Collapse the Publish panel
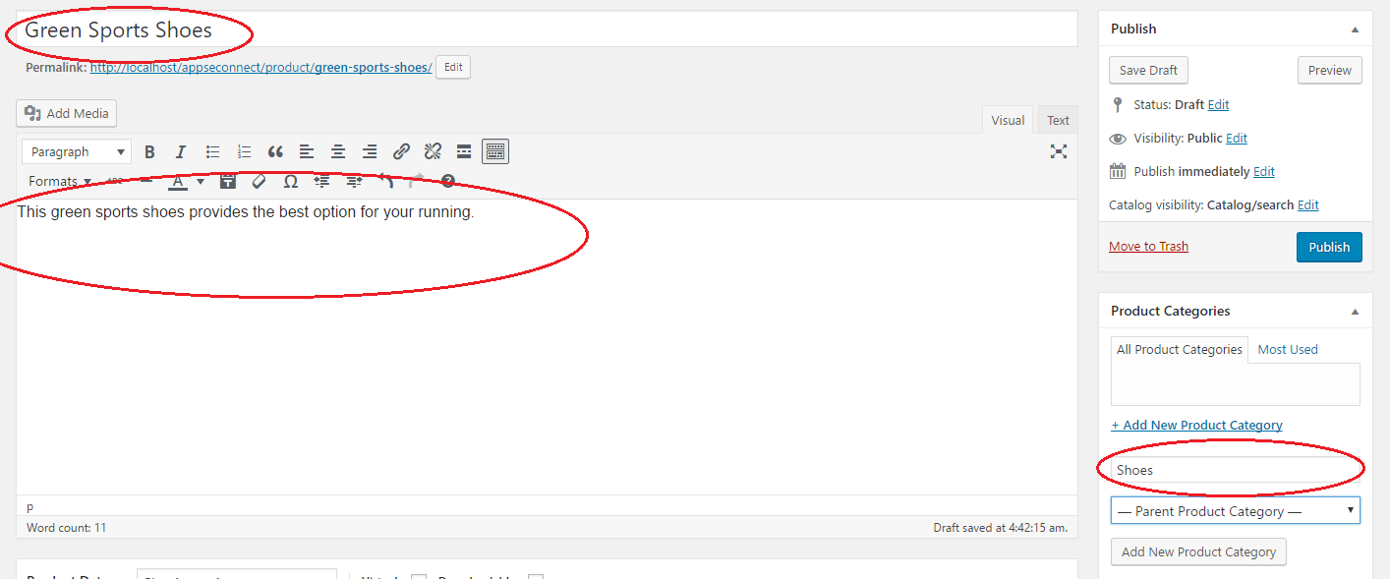The height and width of the screenshot is (579, 1390). (x=1355, y=29)
